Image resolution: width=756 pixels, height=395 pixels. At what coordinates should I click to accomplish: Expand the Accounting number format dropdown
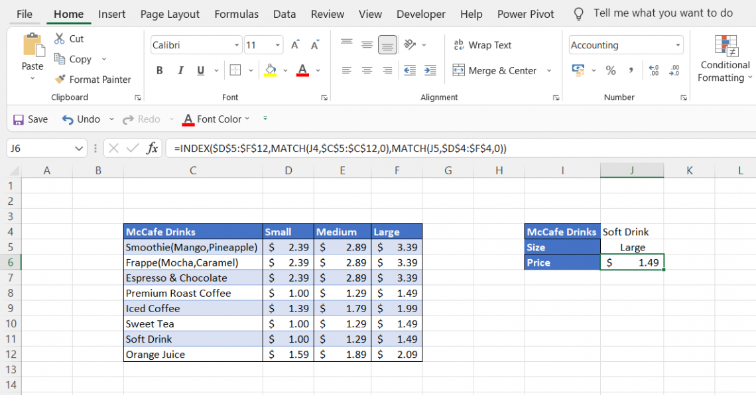[x=678, y=45]
